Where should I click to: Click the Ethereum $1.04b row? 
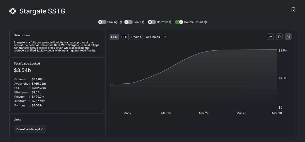click(28, 92)
